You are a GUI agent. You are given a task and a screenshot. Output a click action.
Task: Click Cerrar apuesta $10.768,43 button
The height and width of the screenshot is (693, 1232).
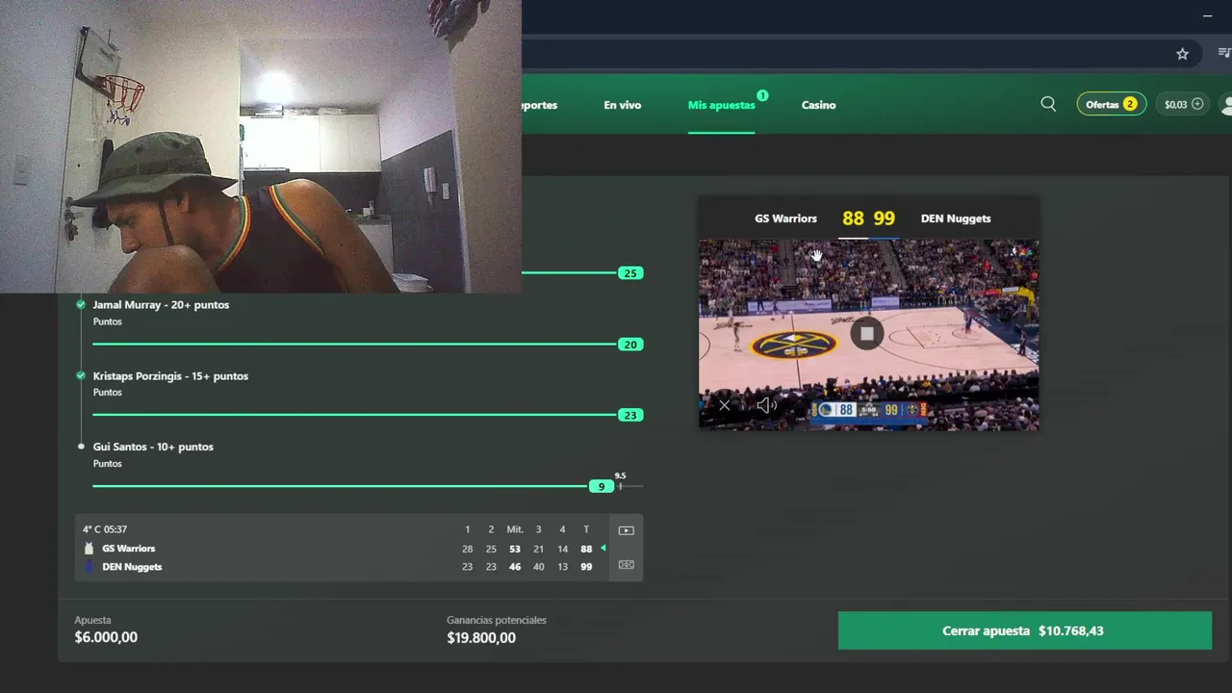[x=1024, y=630]
